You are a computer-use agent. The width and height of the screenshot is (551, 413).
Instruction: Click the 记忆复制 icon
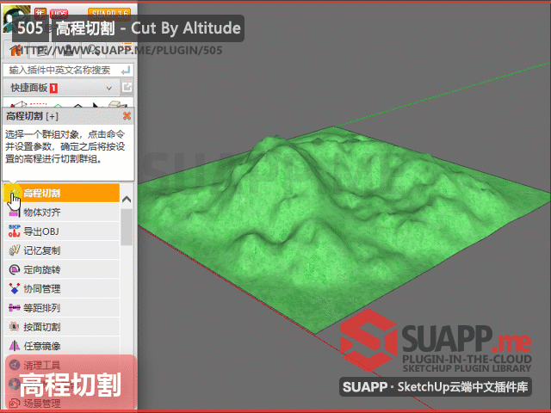(14, 250)
